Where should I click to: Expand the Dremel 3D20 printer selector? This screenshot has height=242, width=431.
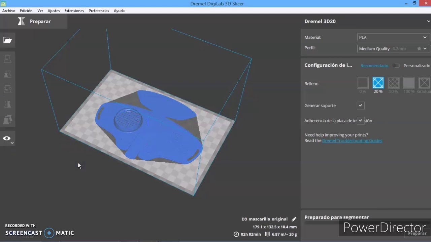pyautogui.click(x=428, y=21)
